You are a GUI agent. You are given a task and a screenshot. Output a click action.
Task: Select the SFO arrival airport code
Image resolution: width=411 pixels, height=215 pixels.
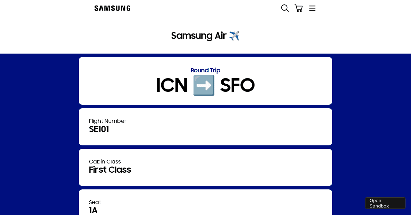point(237,85)
